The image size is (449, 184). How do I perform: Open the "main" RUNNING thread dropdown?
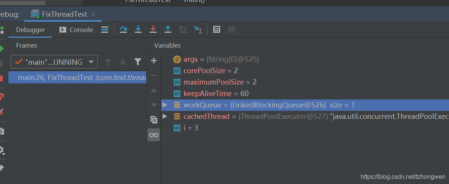click(54, 62)
